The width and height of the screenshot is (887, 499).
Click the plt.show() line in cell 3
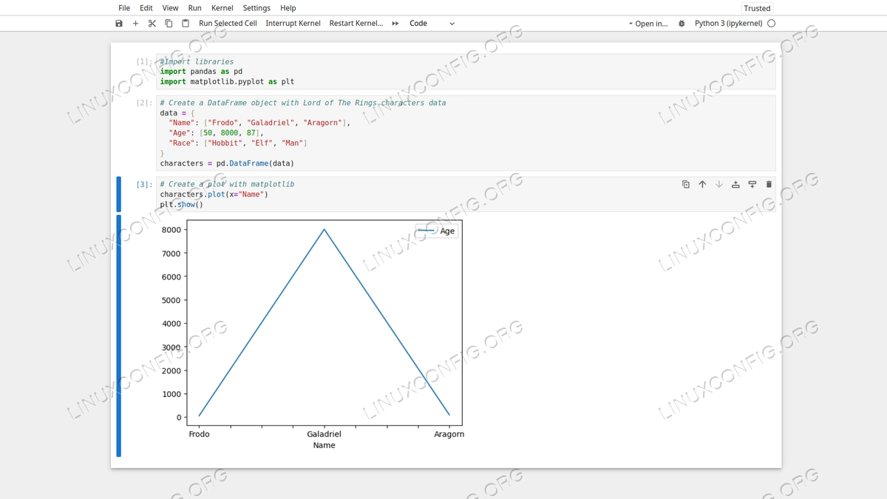pyautogui.click(x=181, y=205)
